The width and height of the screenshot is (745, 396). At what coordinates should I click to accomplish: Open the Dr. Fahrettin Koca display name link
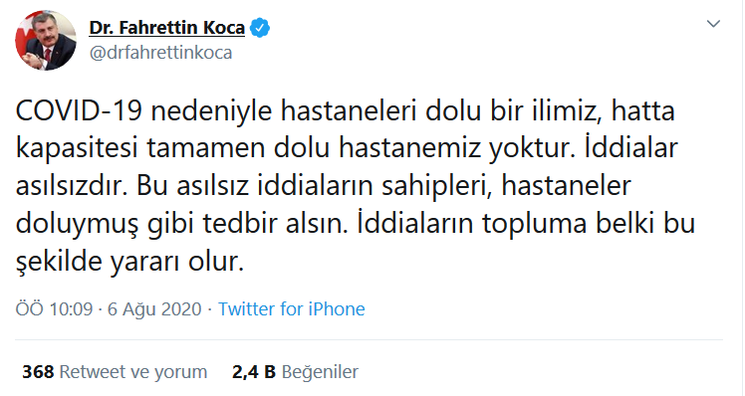pyautogui.click(x=166, y=28)
